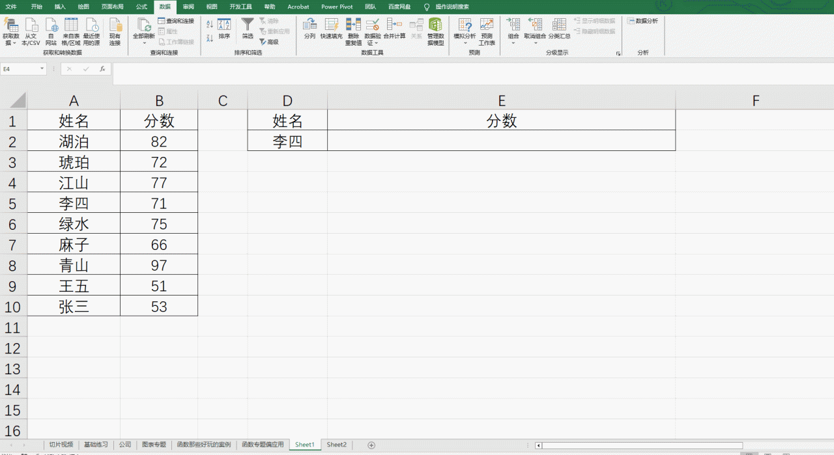
Task: Select cell B8 with value 97
Action: click(159, 265)
